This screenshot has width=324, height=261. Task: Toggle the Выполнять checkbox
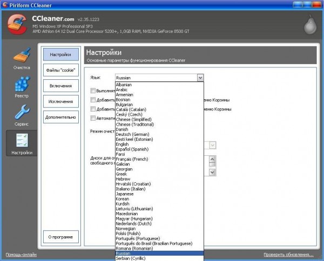pos(93,91)
